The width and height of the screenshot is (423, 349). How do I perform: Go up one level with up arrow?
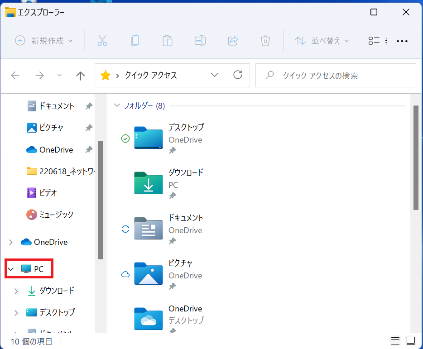coord(81,76)
